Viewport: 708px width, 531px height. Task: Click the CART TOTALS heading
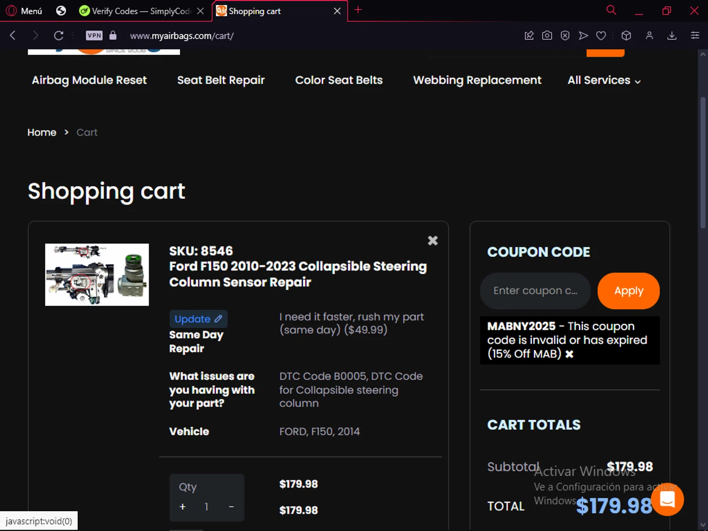coord(534,425)
